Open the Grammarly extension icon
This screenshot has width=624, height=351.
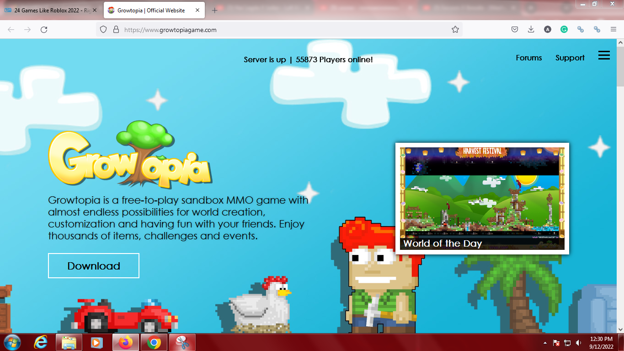(x=564, y=29)
